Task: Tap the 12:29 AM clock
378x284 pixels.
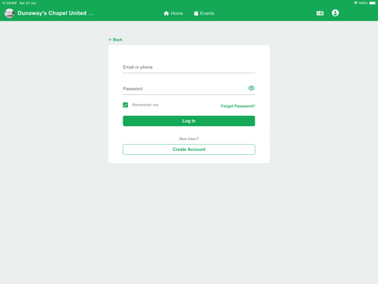Action: point(9,3)
